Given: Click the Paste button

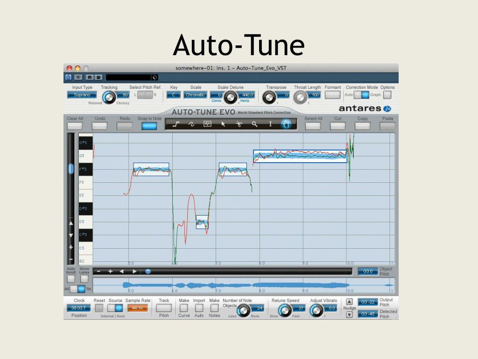Looking at the screenshot, I should click(387, 126).
